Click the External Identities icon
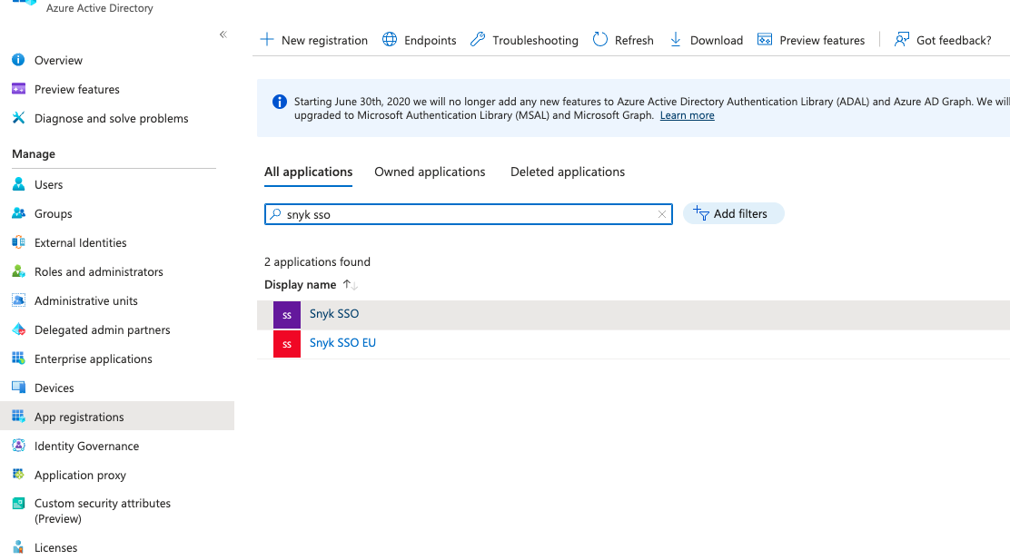Image resolution: width=1010 pixels, height=560 pixels. click(x=19, y=242)
